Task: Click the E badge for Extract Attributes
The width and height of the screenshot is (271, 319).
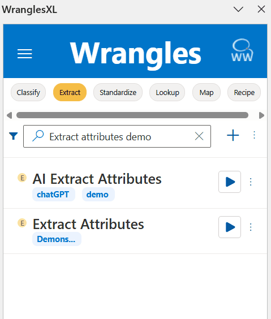Action: click(x=22, y=223)
